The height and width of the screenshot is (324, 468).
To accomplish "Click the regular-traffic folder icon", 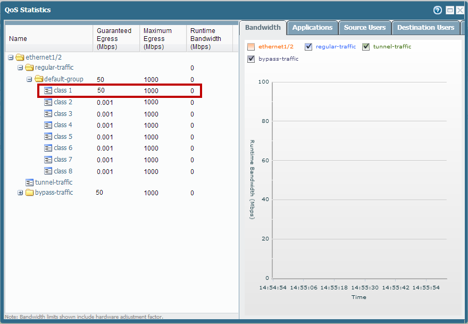I will click(29, 68).
